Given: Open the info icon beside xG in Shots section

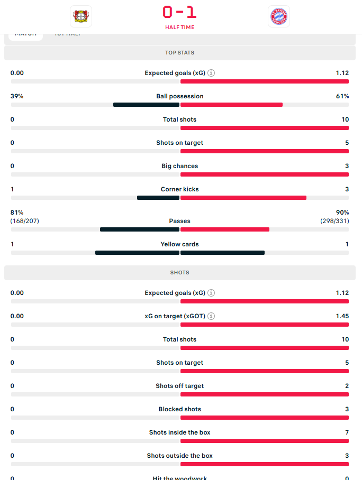Looking at the screenshot, I should [211, 293].
